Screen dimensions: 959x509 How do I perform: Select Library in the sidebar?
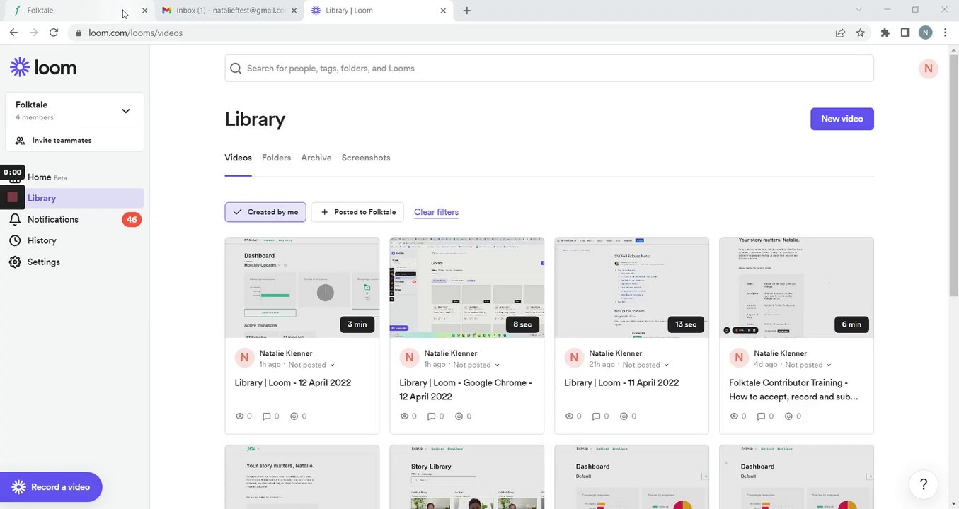(74, 198)
